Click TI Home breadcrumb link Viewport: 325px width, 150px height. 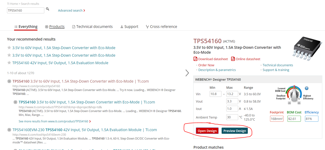[12, 4]
